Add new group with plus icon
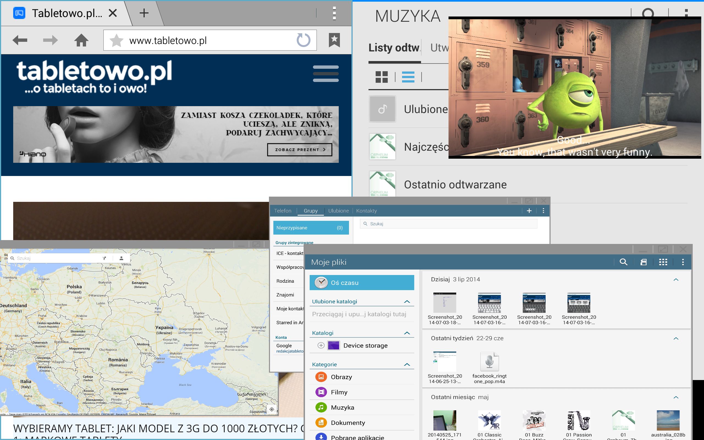Viewport: 704px width, 440px height. tap(529, 211)
